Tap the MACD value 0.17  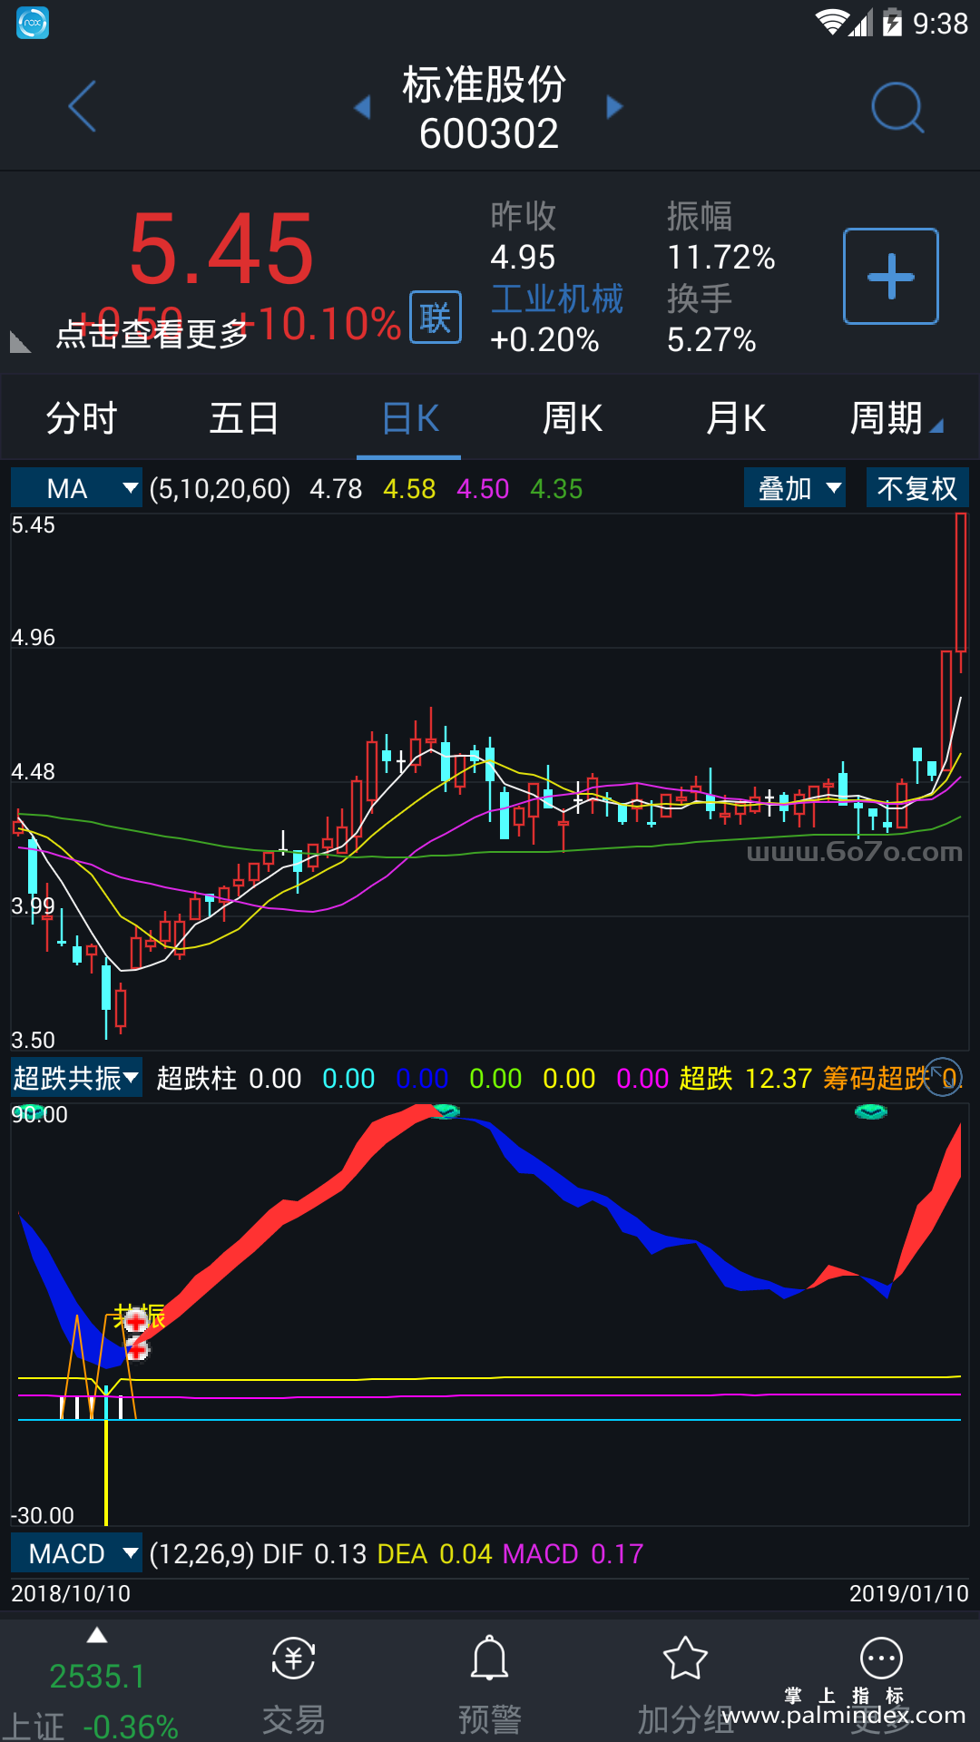(617, 1554)
